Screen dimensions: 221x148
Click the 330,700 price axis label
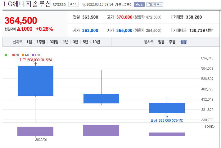[207, 120]
